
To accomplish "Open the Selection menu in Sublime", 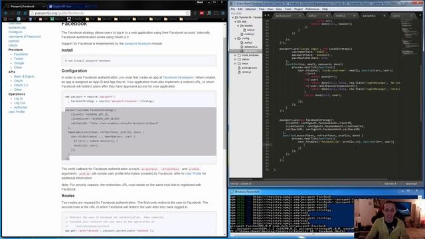I will pyautogui.click(x=251, y=9).
